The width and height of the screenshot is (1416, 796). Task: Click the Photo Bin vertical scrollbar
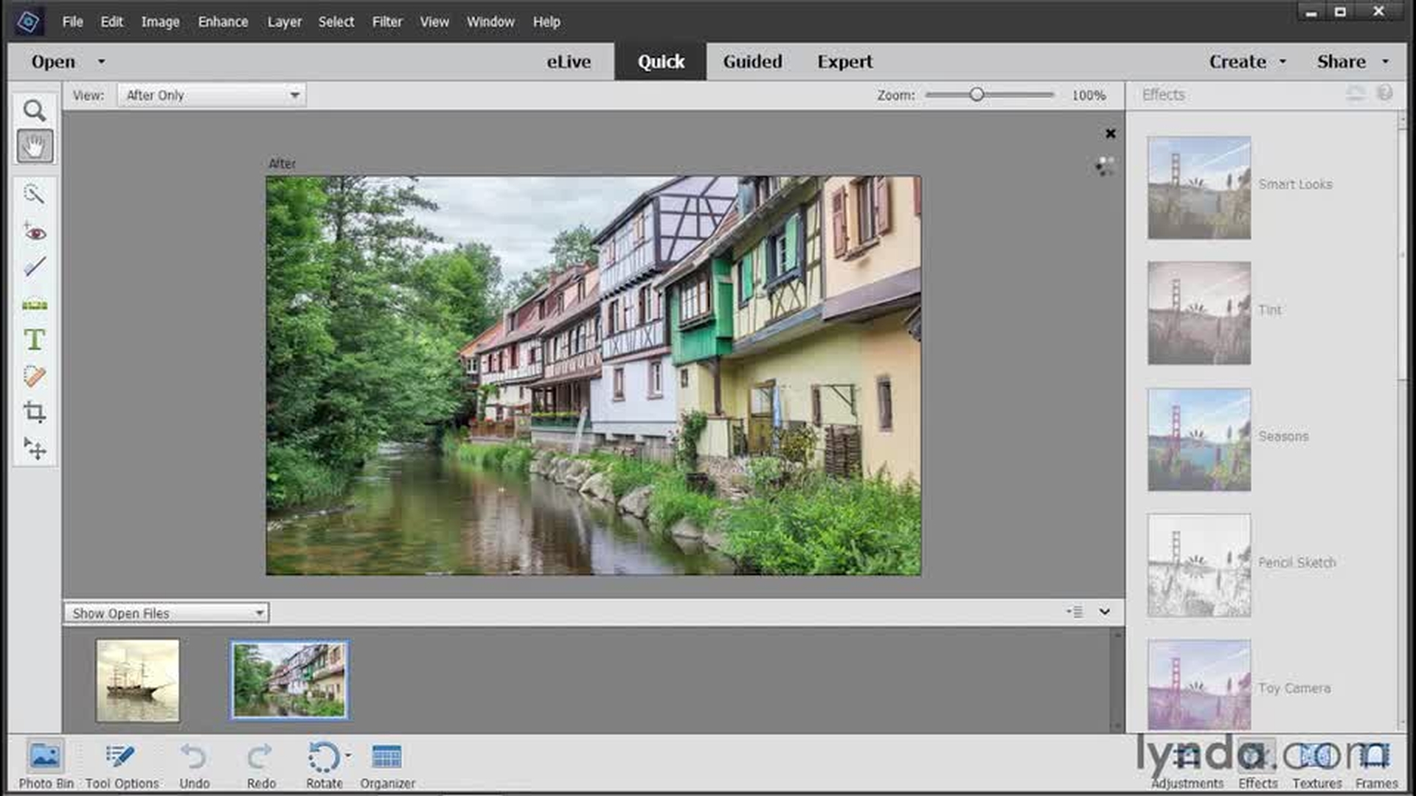point(1117,680)
